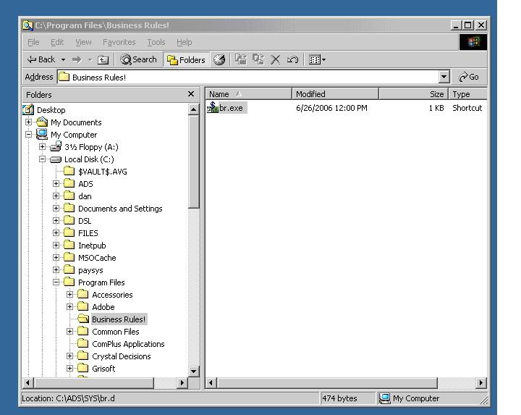Click the folder tree scroll down arrow
Viewport: 521px width, 415px height.
pyautogui.click(x=193, y=371)
